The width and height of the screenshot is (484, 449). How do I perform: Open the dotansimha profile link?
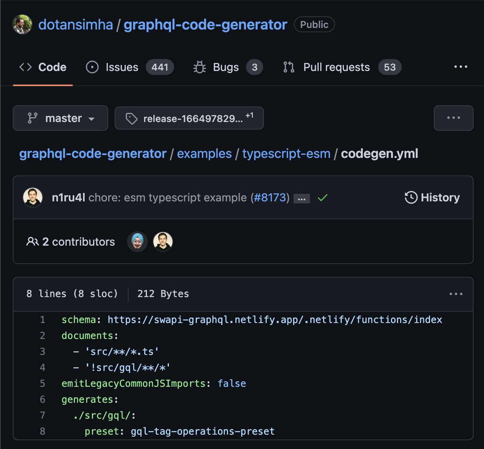pos(75,25)
